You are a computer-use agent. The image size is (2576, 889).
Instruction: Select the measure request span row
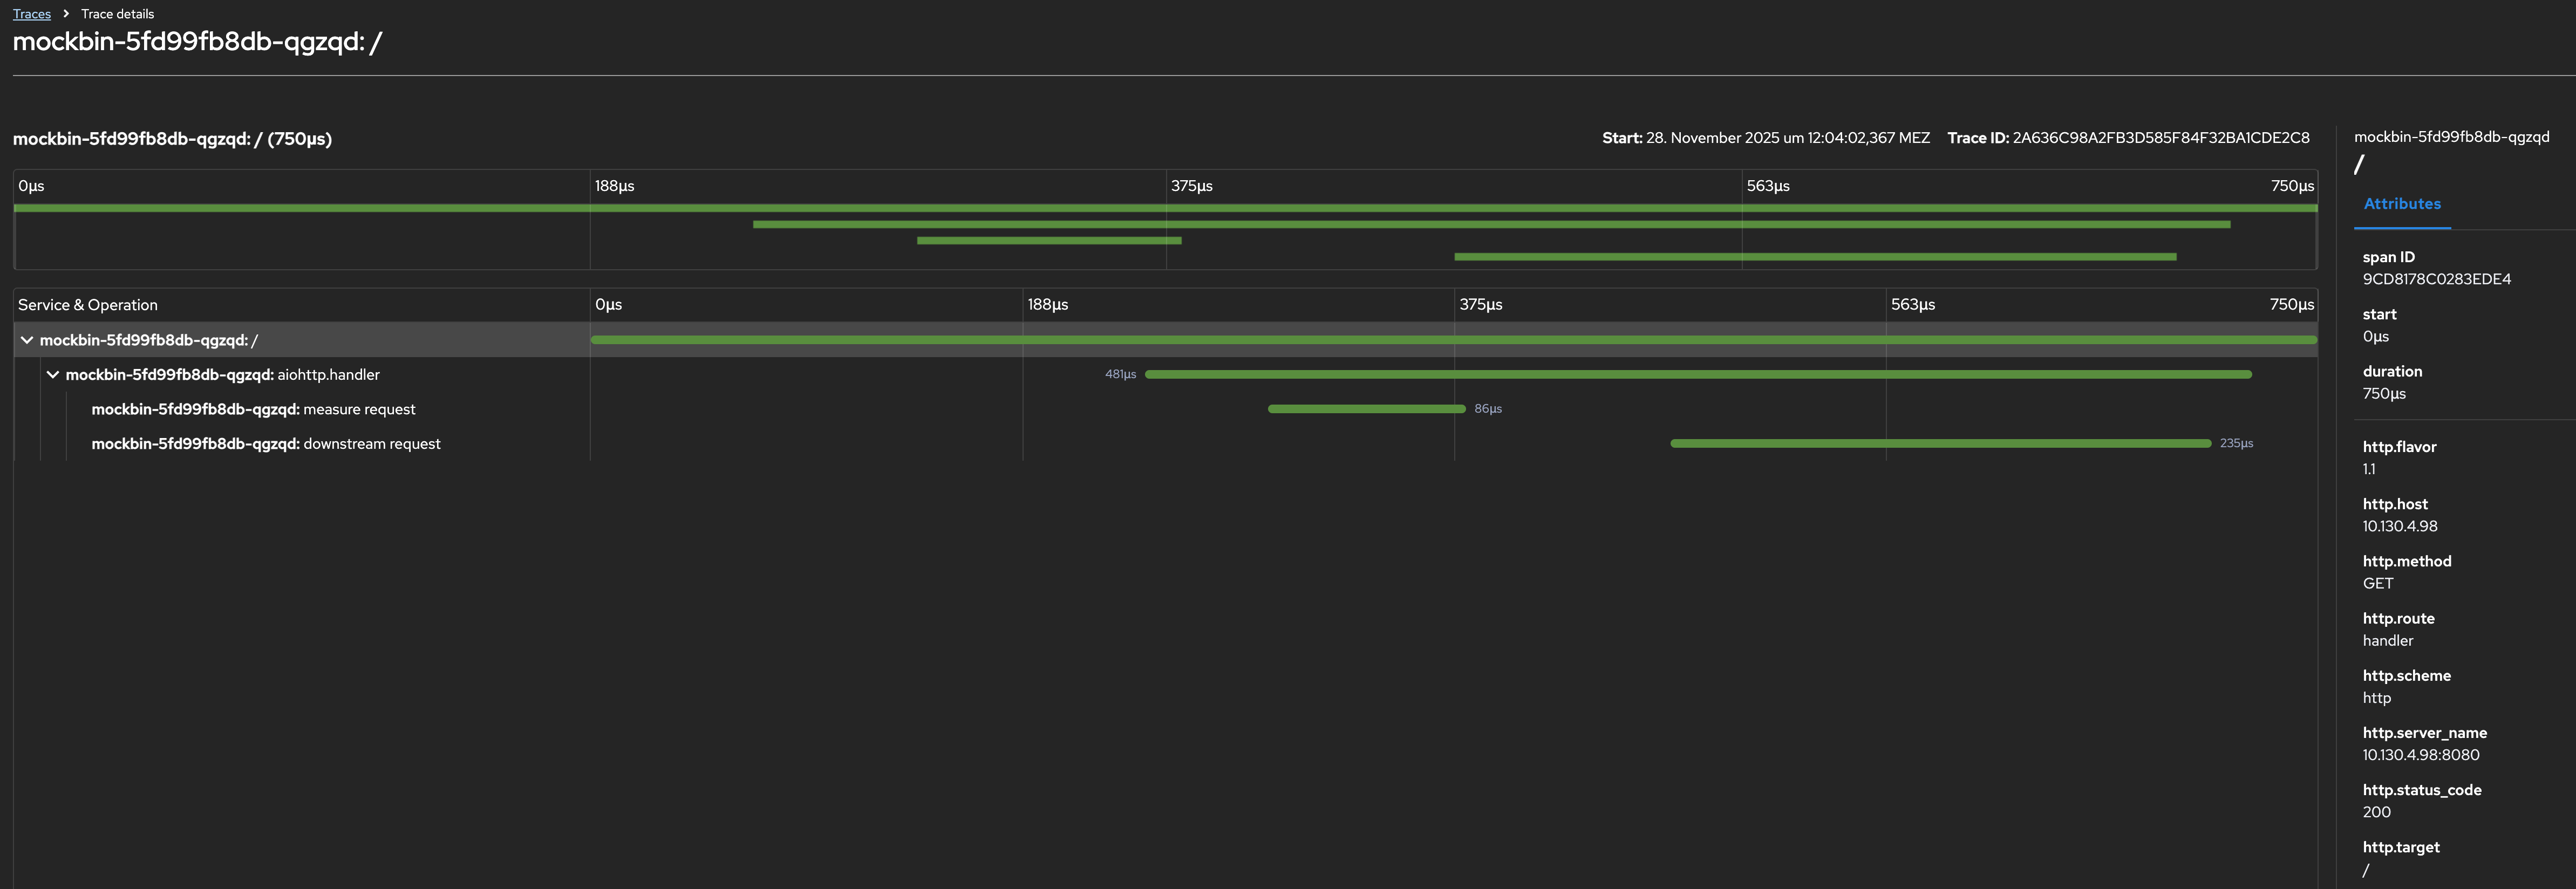pyautogui.click(x=253, y=409)
